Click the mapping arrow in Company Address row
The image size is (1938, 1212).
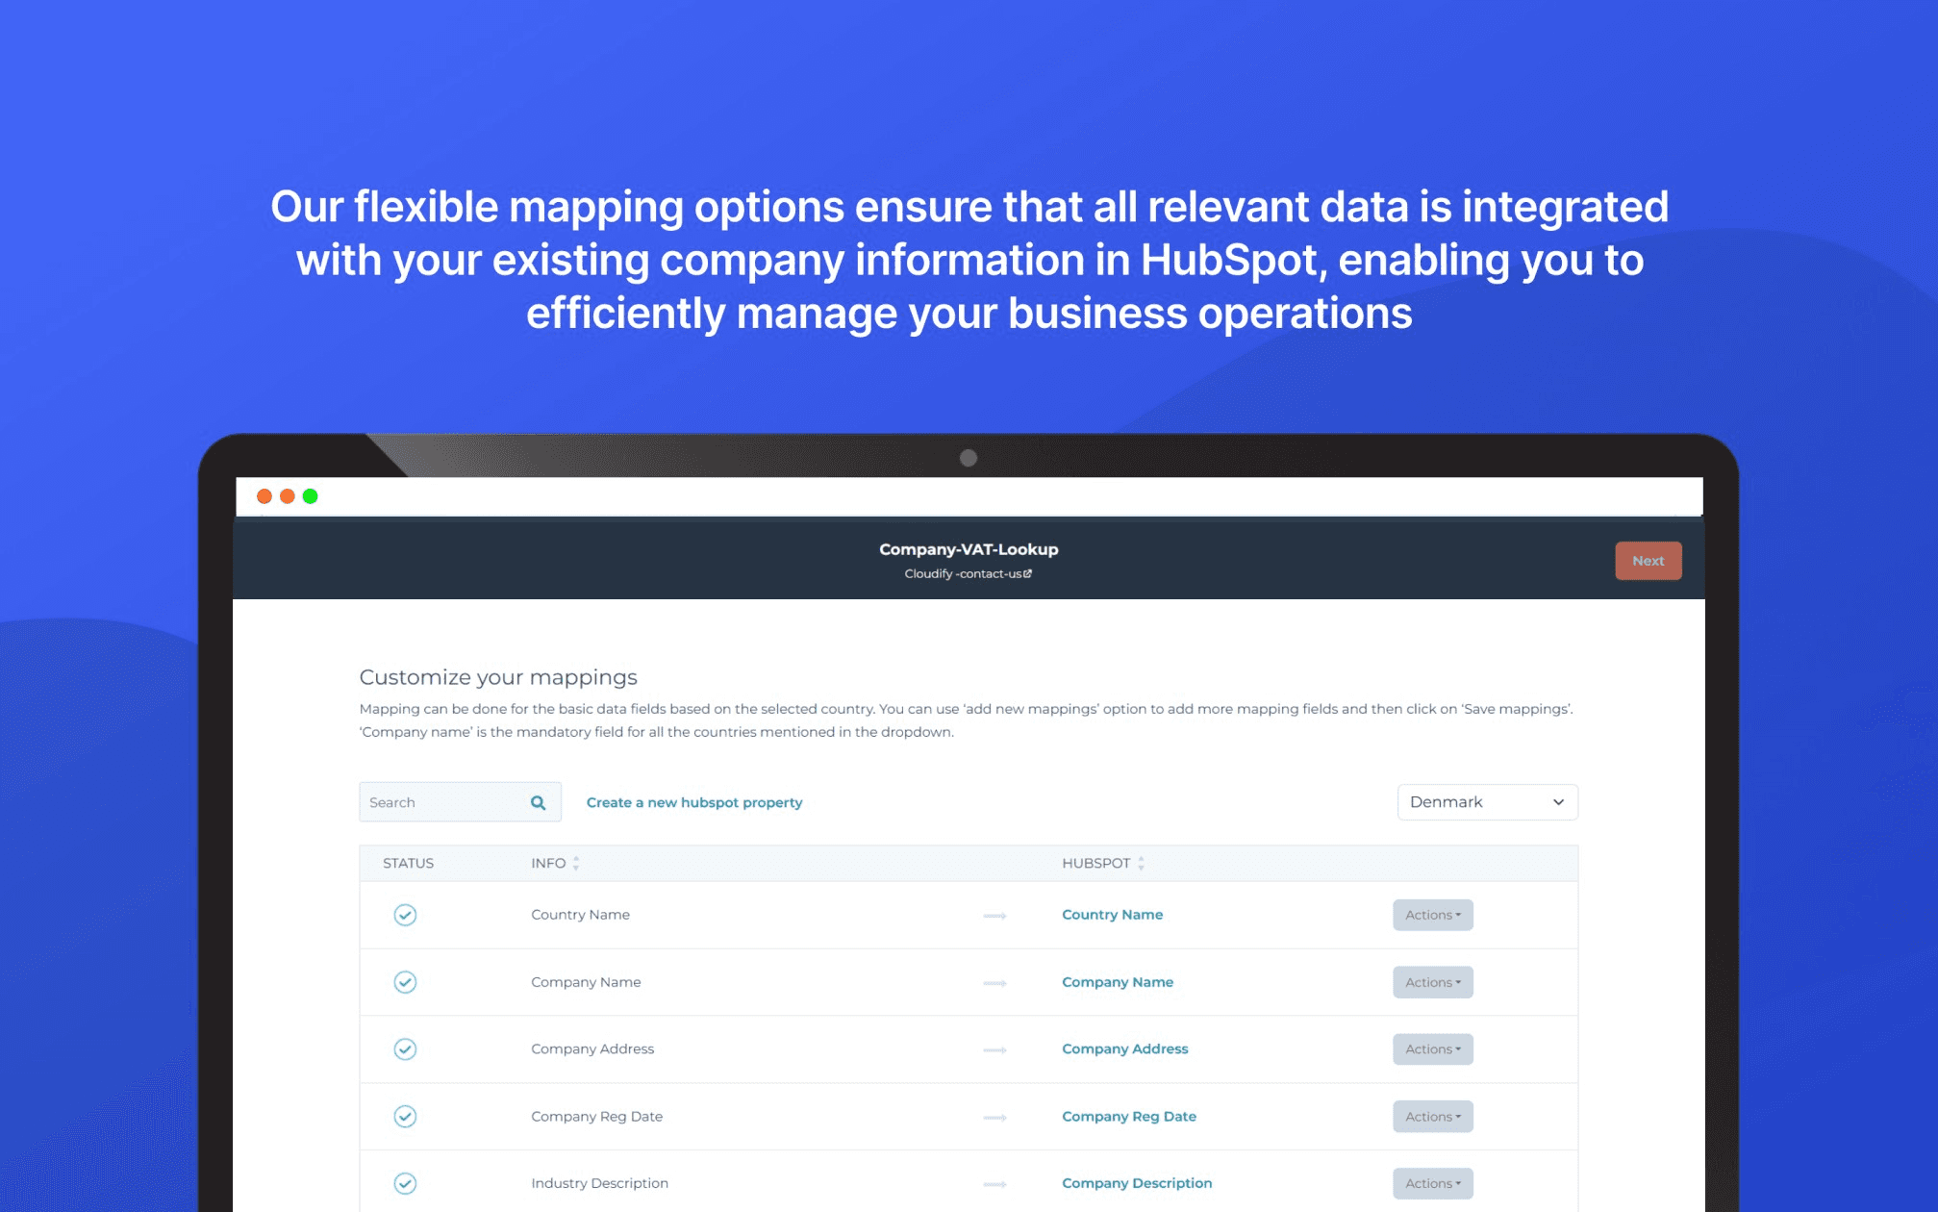click(994, 1049)
